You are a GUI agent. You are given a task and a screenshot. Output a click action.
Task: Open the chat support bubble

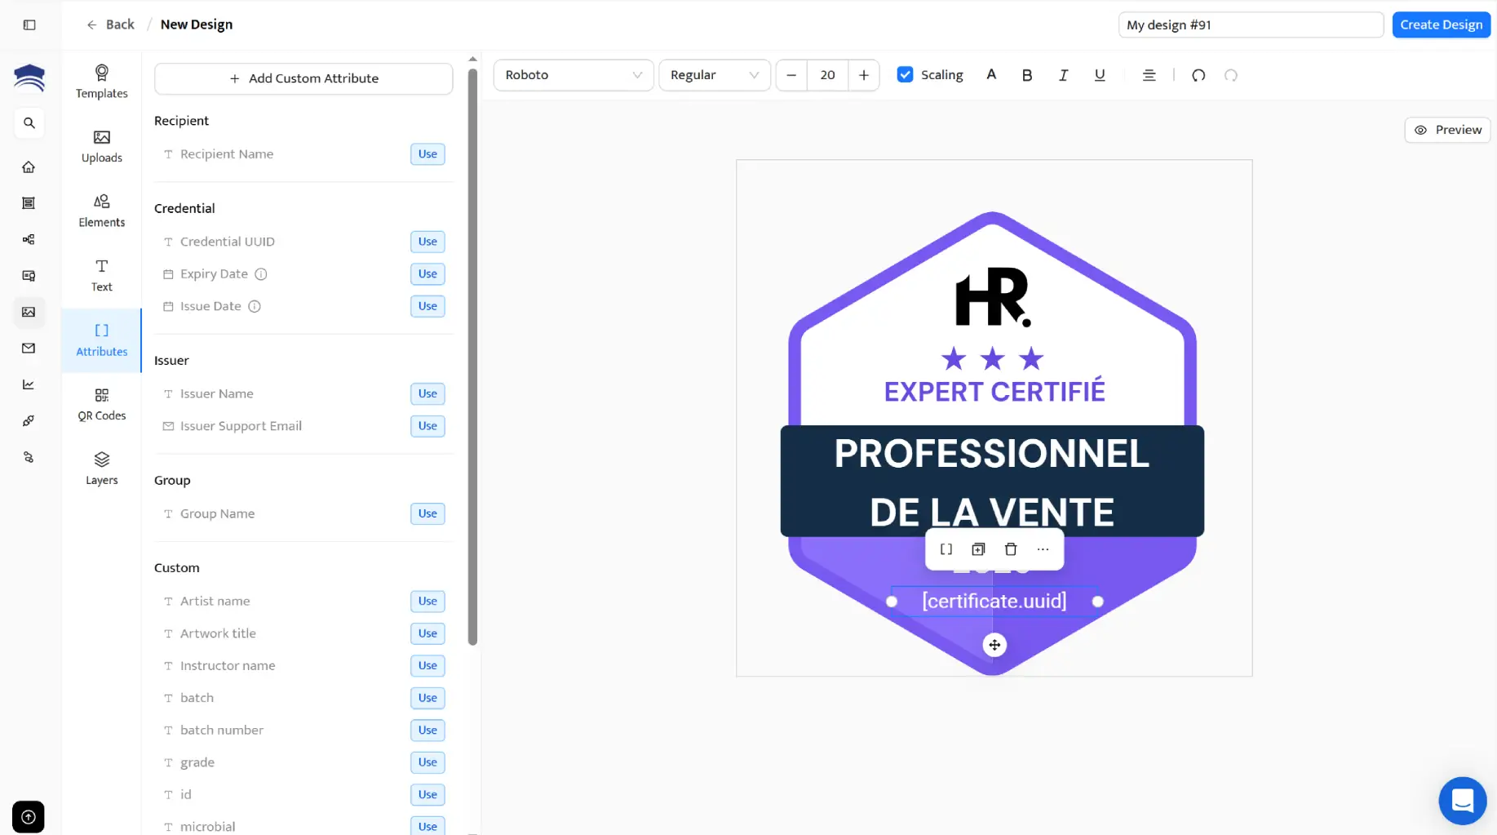coord(1462,801)
